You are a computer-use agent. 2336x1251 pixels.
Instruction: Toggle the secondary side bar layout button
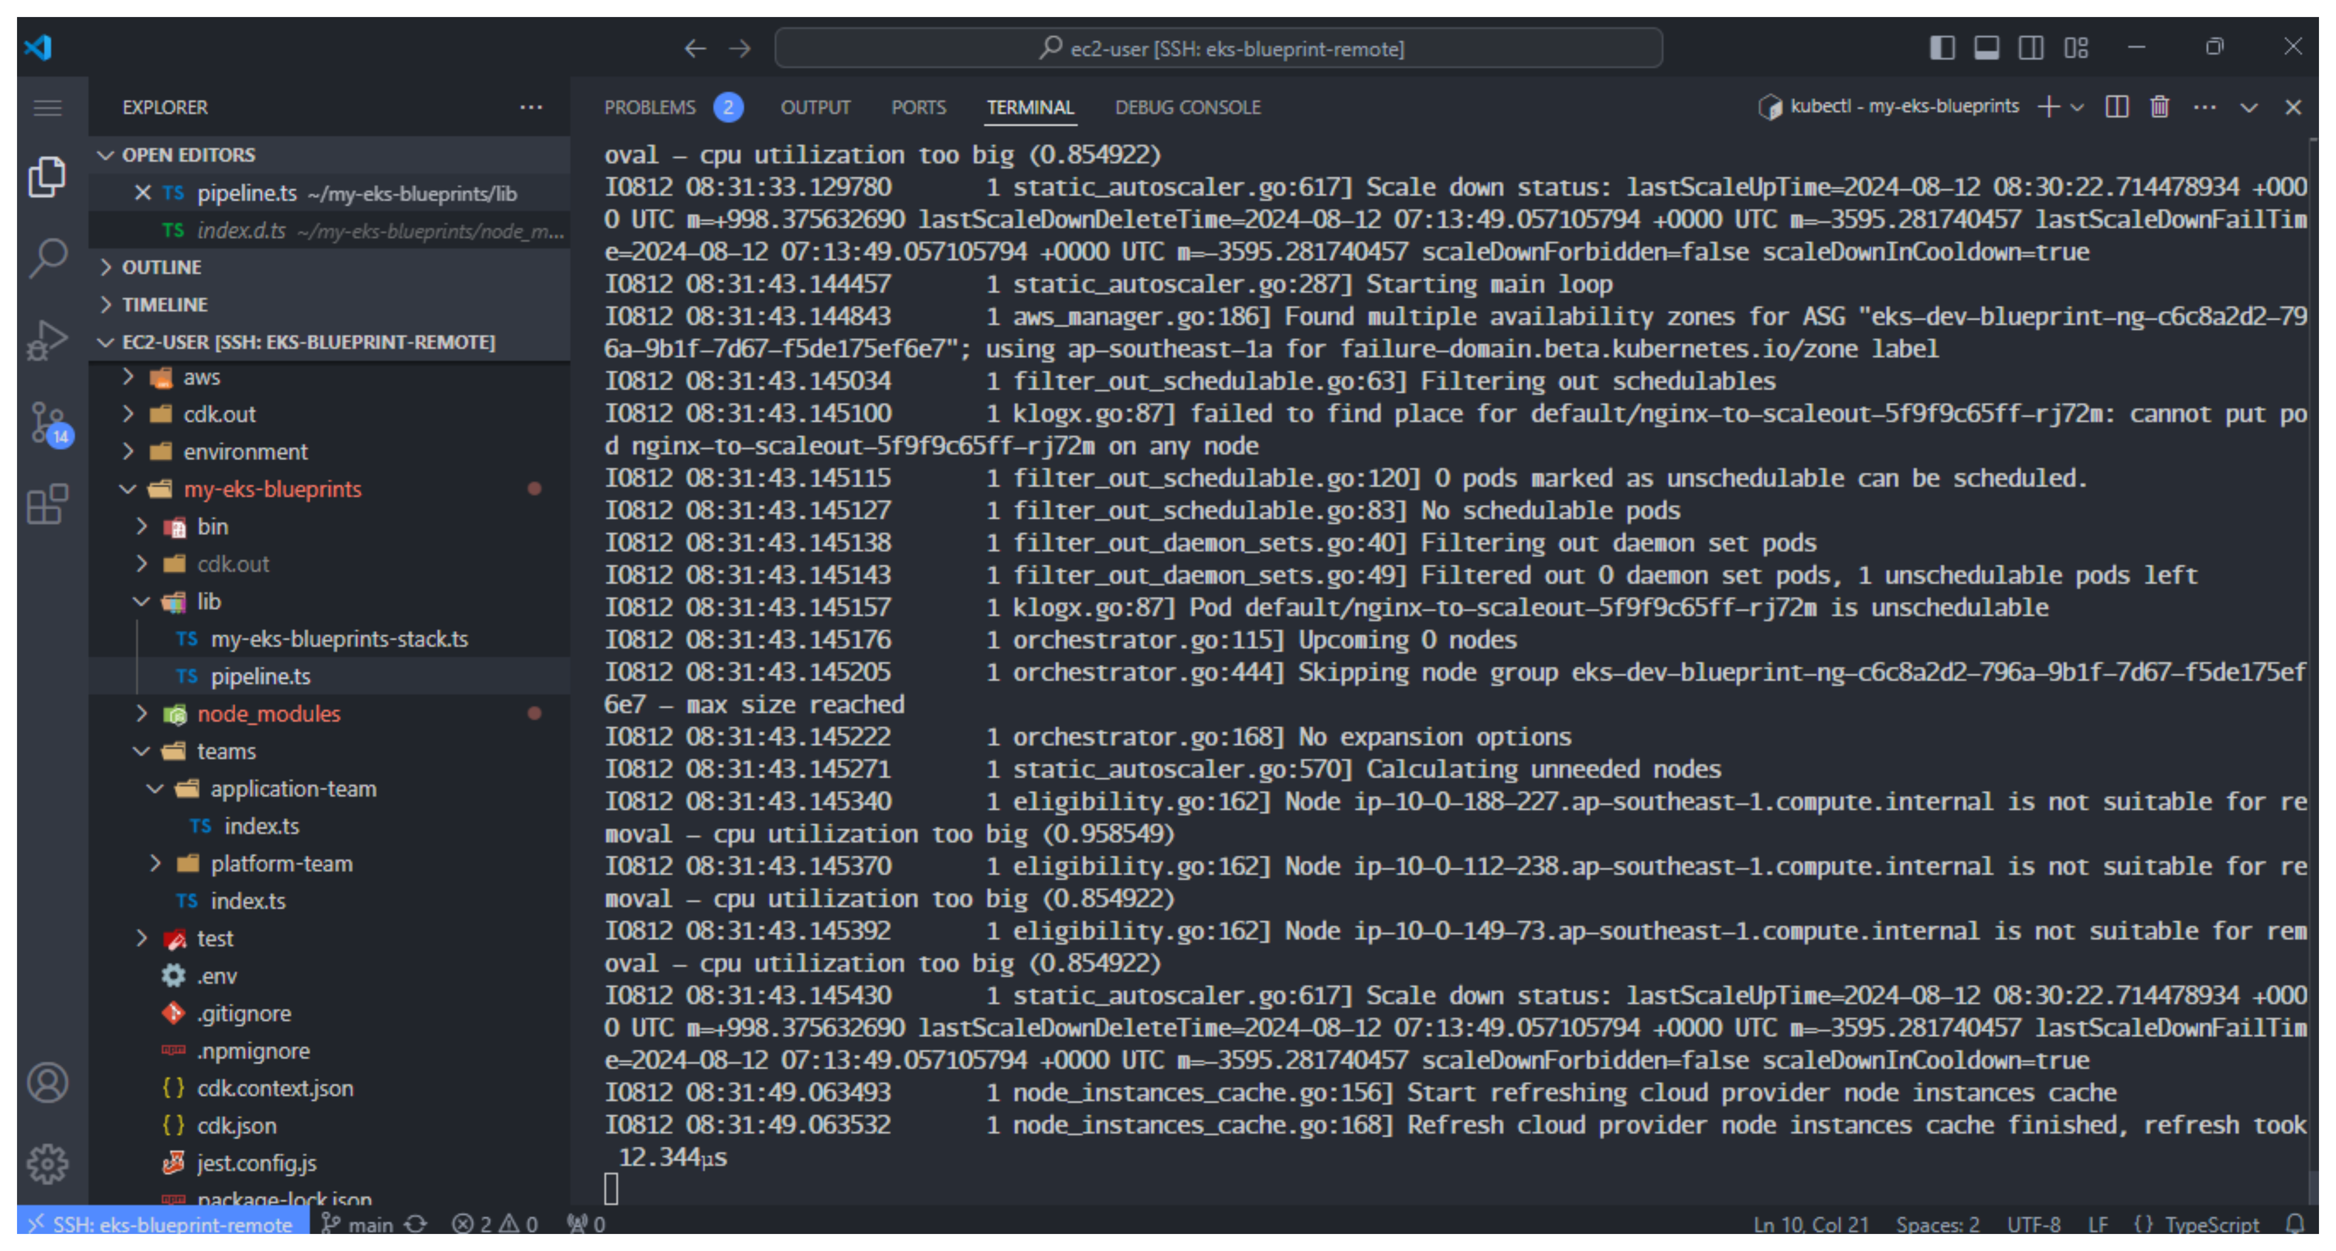[x=2030, y=48]
